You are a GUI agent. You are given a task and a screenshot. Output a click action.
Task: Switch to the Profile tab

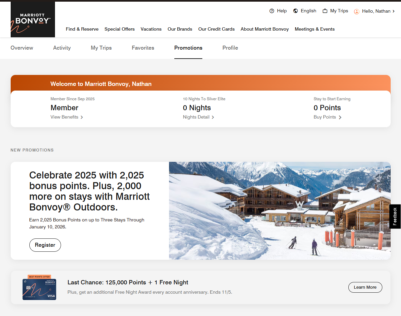[230, 48]
